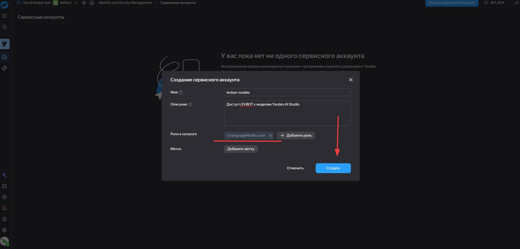Screen dimensions: 520x249
Task: Click the Метки label
Action: tap(176, 149)
